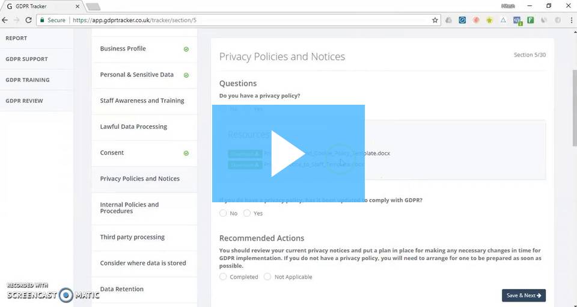
Task: Go back using the browser back arrow
Action: click(5, 20)
